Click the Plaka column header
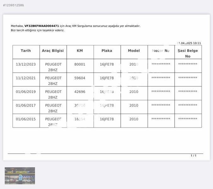 [x=107, y=51]
